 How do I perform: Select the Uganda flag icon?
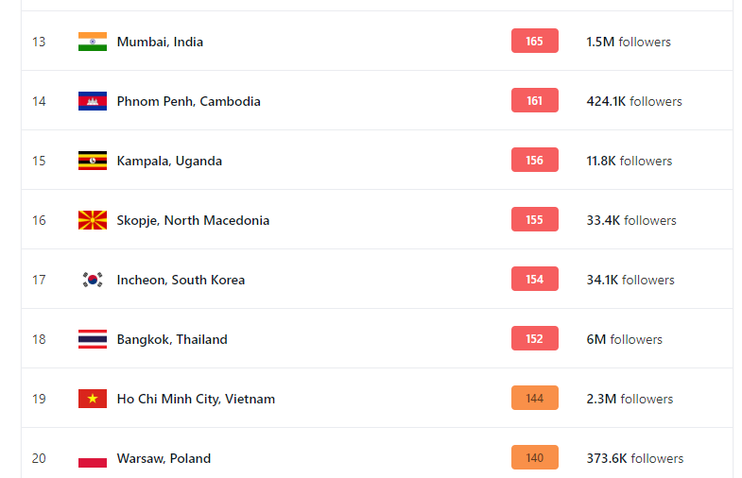[x=93, y=161]
